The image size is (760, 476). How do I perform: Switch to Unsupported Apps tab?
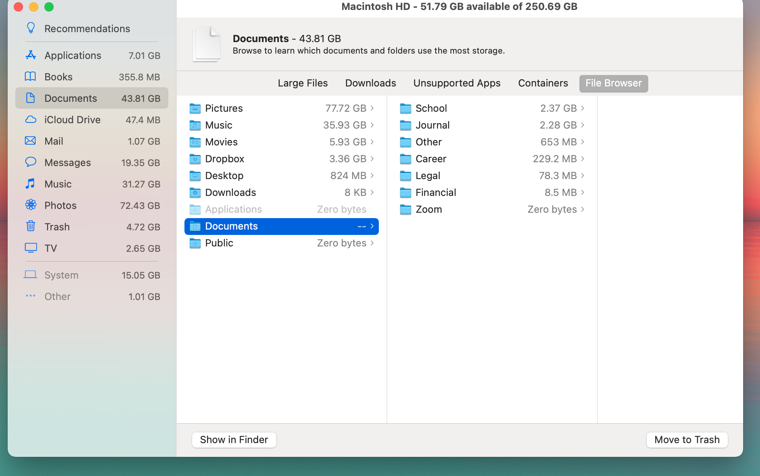pyautogui.click(x=457, y=83)
